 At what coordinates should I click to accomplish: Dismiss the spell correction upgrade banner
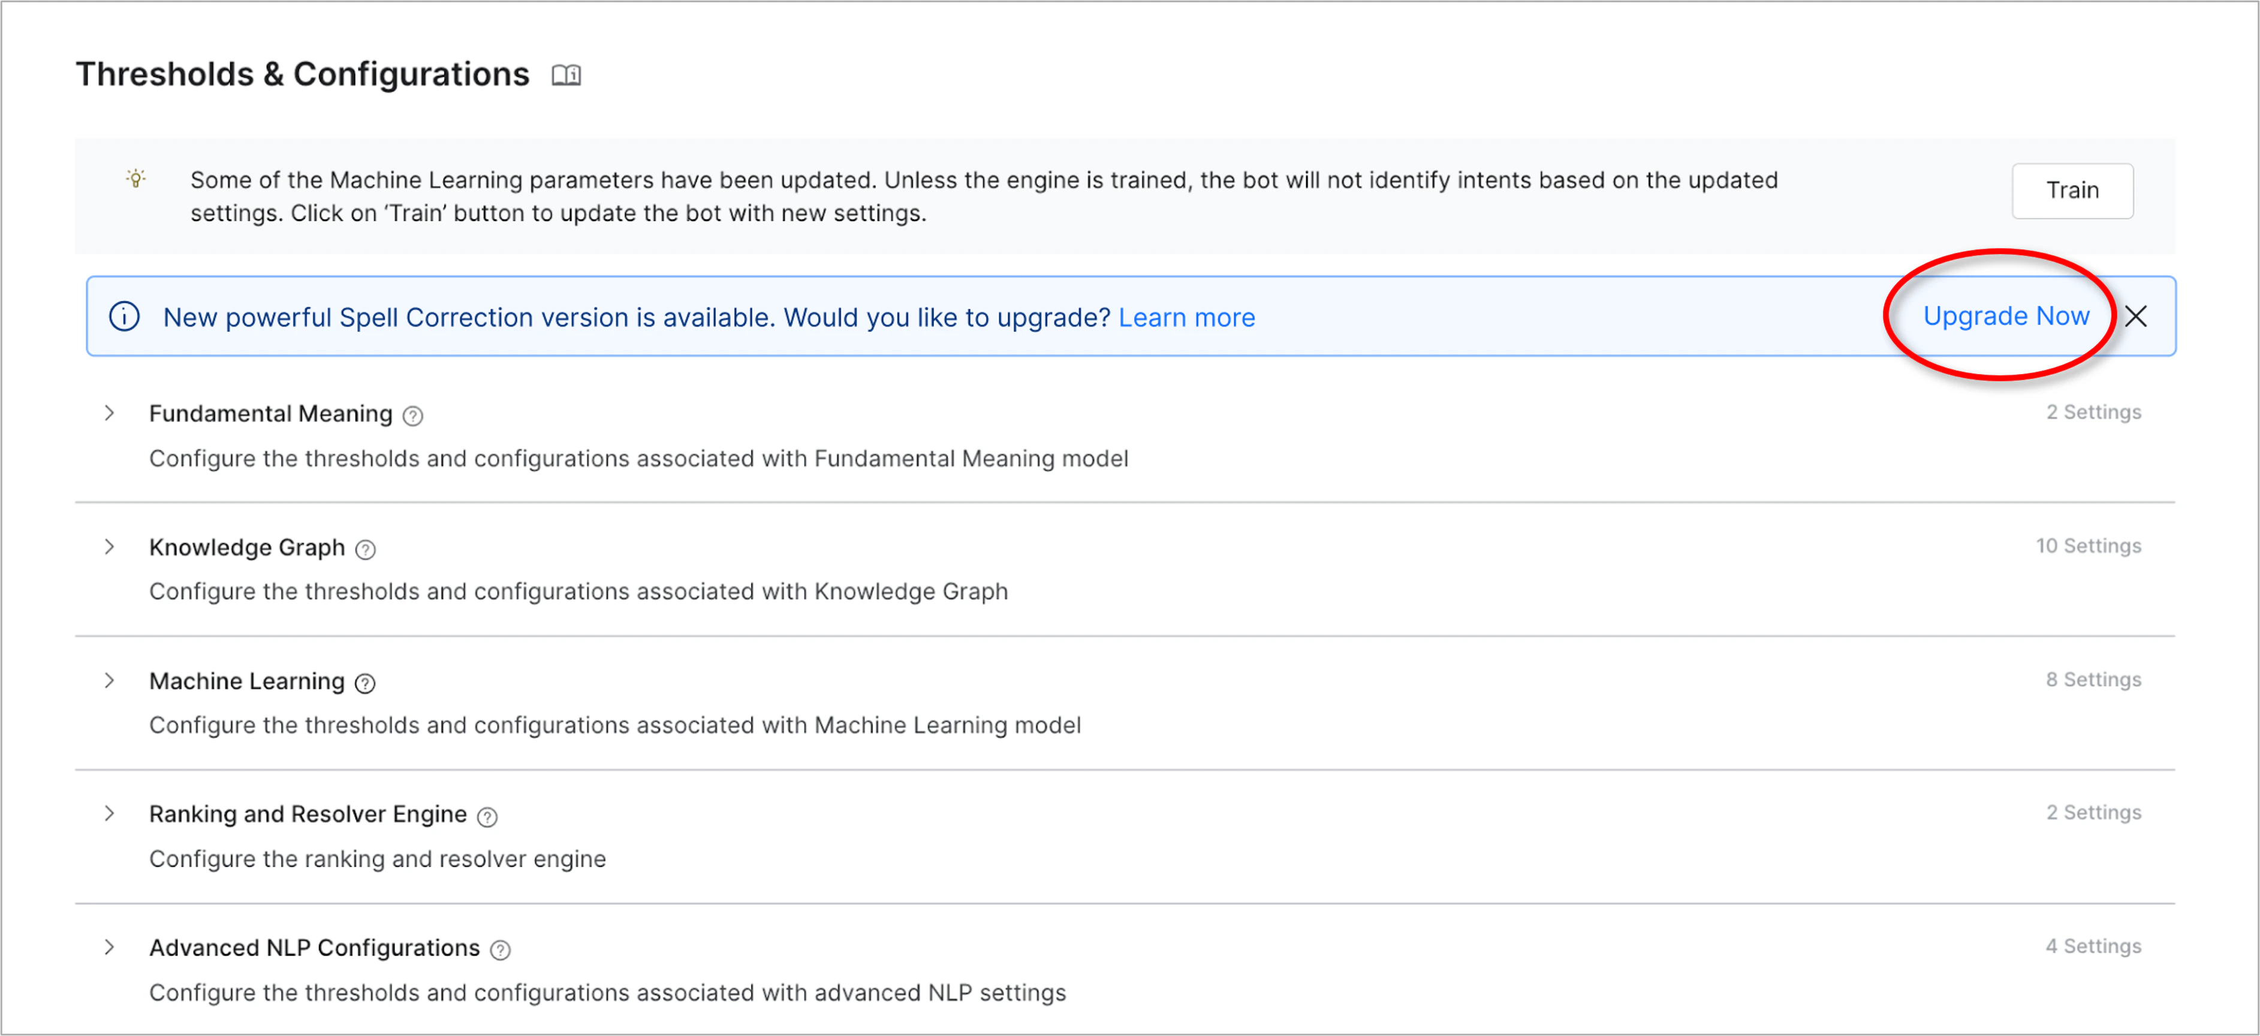click(2135, 316)
